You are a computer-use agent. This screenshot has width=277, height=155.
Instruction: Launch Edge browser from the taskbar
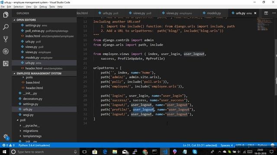point(105,152)
